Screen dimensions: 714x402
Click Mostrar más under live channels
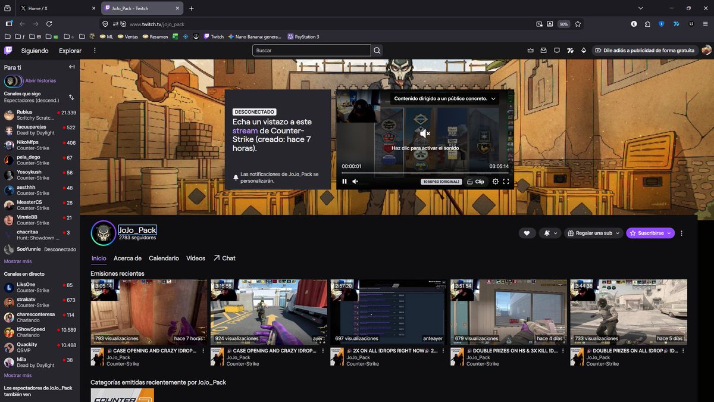[18, 375]
